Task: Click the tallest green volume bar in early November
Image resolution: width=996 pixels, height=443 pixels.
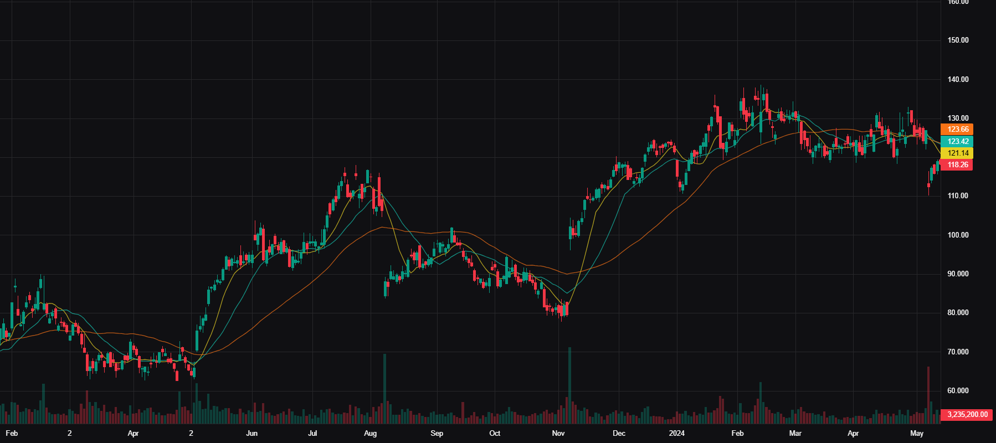Action: point(569,385)
